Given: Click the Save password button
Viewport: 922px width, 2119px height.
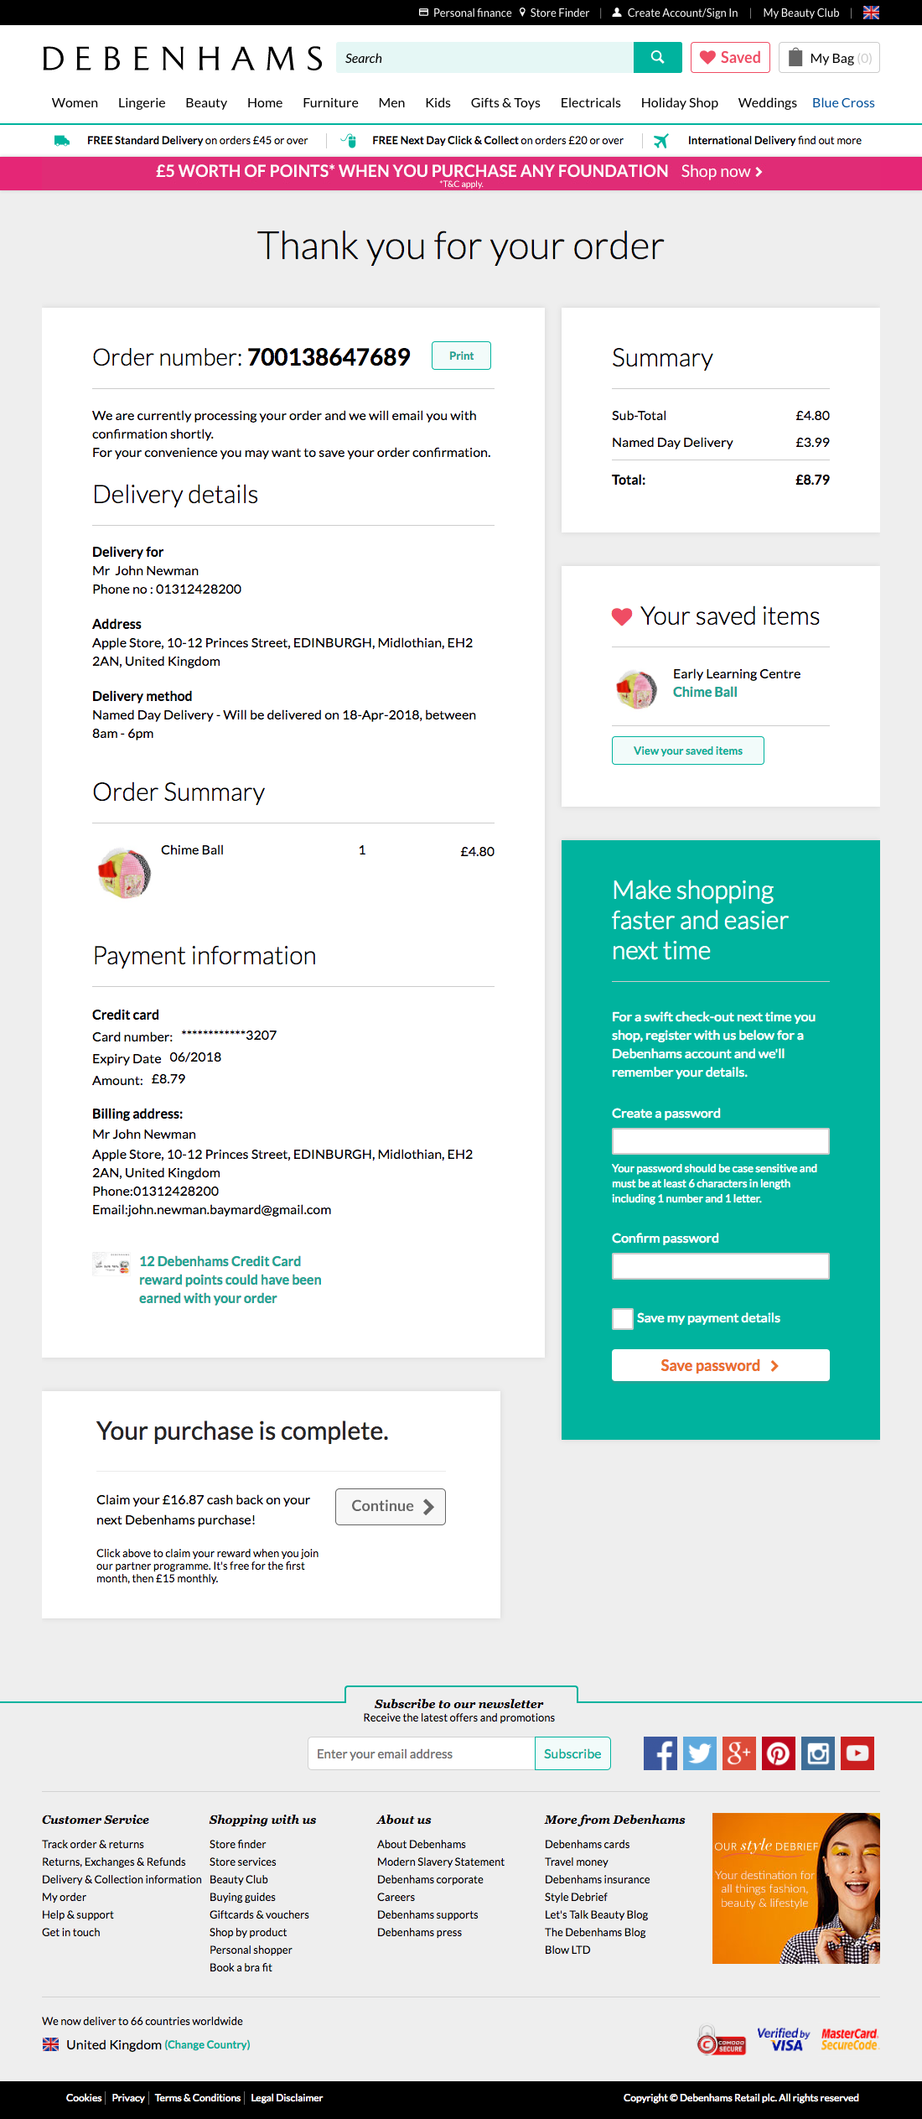Looking at the screenshot, I should (x=719, y=1364).
